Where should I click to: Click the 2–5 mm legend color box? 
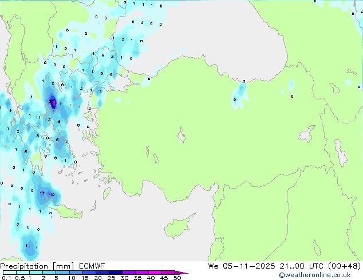point(49,273)
